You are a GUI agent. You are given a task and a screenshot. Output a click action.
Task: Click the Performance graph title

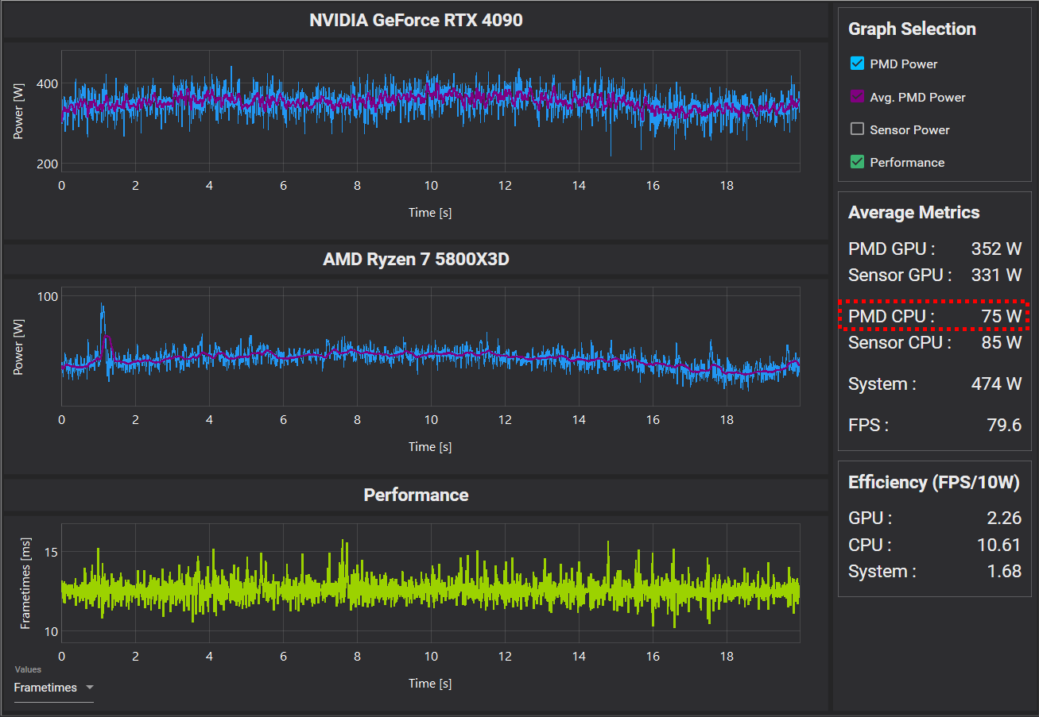[416, 495]
